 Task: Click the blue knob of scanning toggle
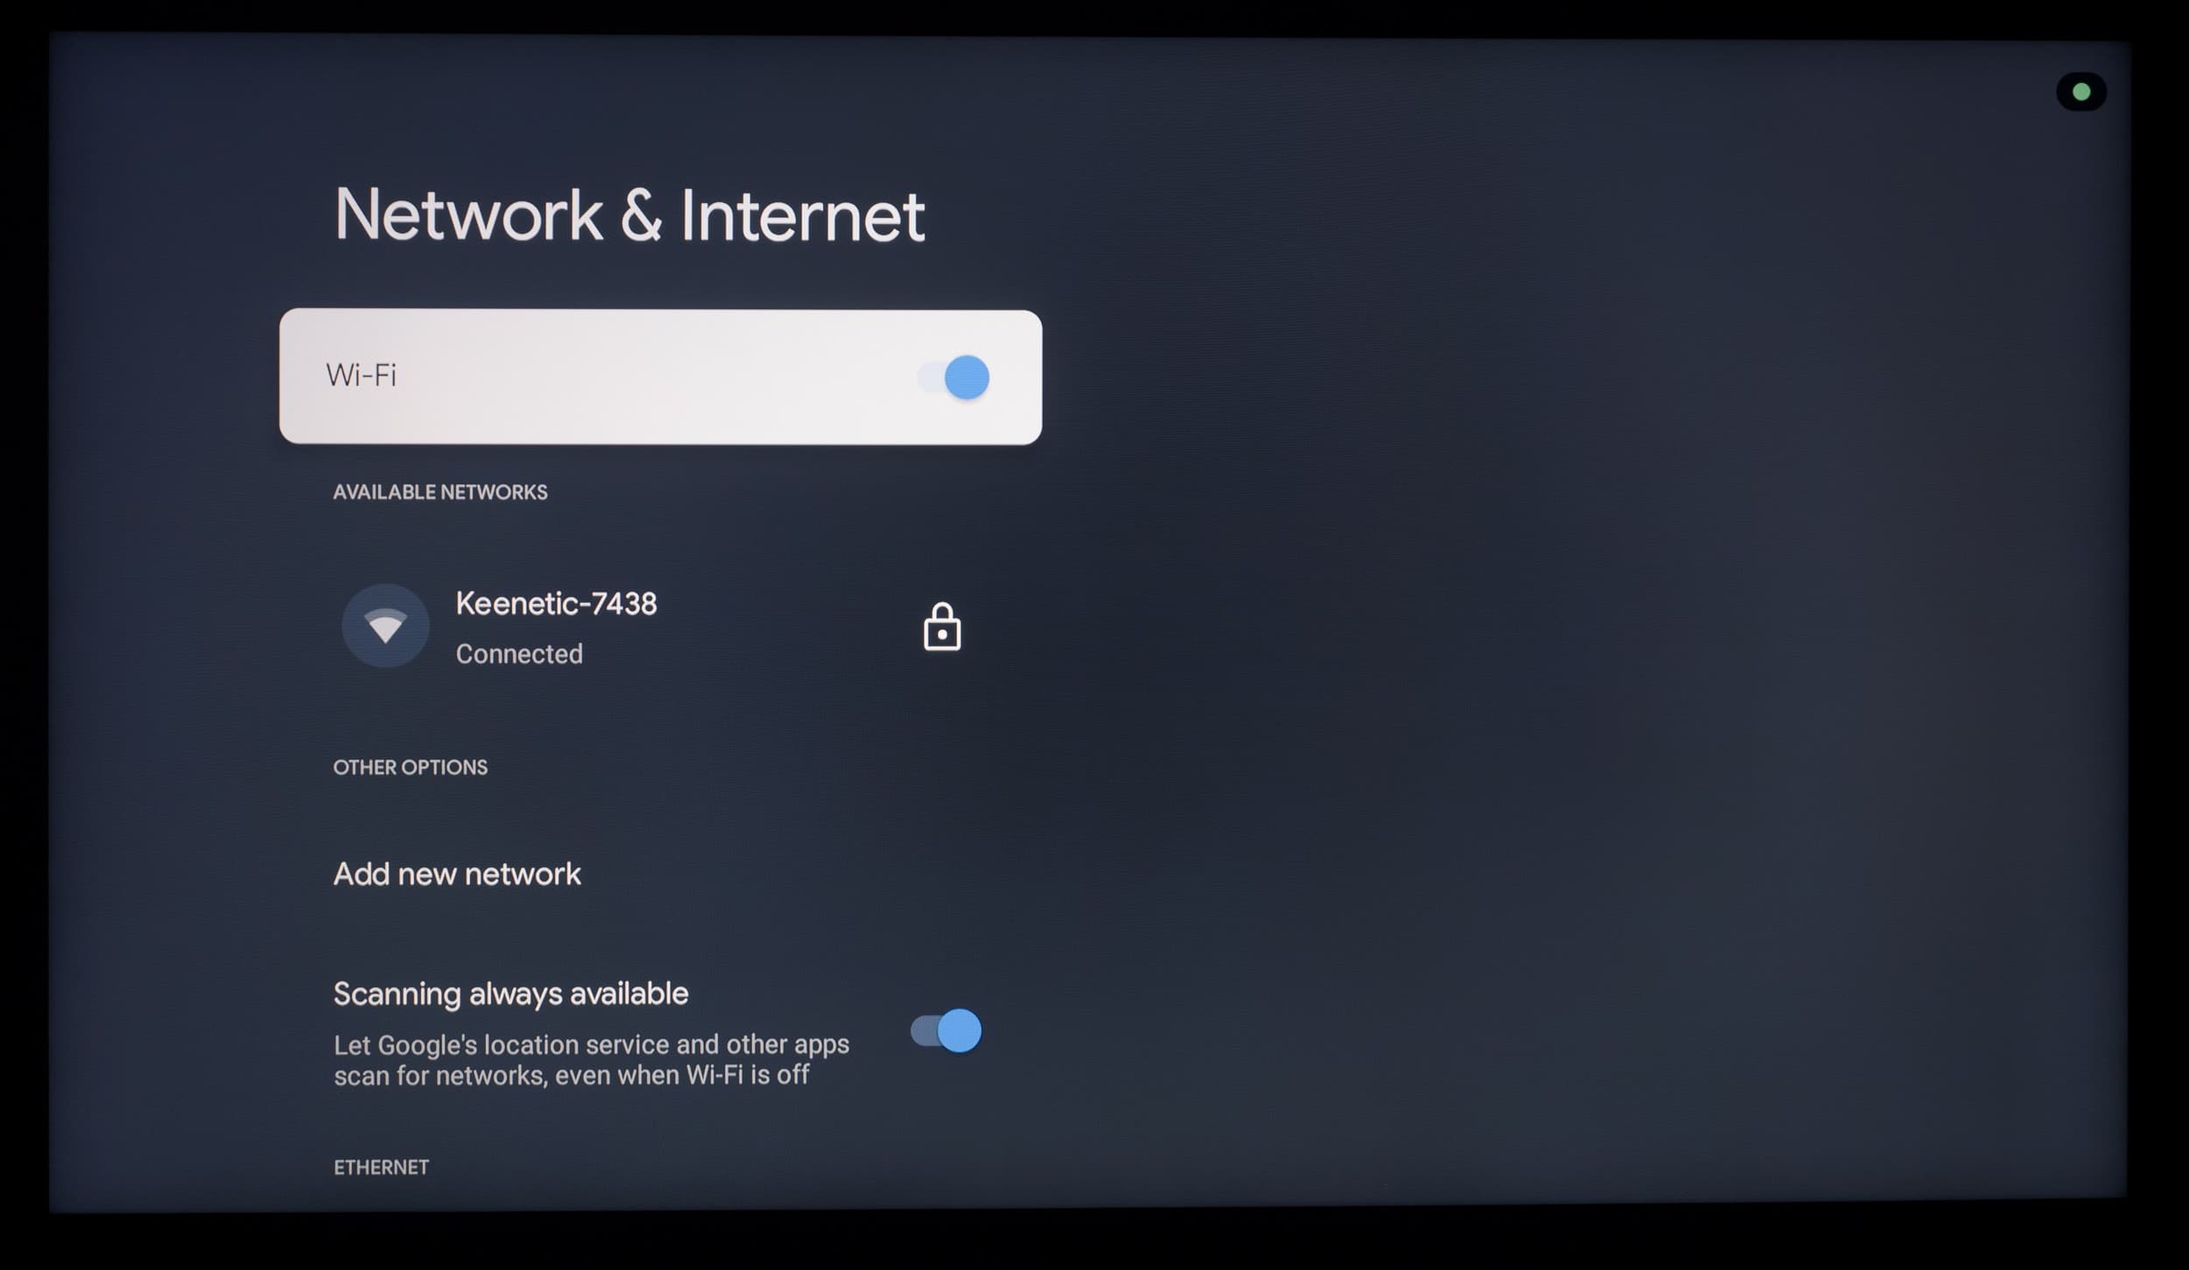coord(960,1030)
